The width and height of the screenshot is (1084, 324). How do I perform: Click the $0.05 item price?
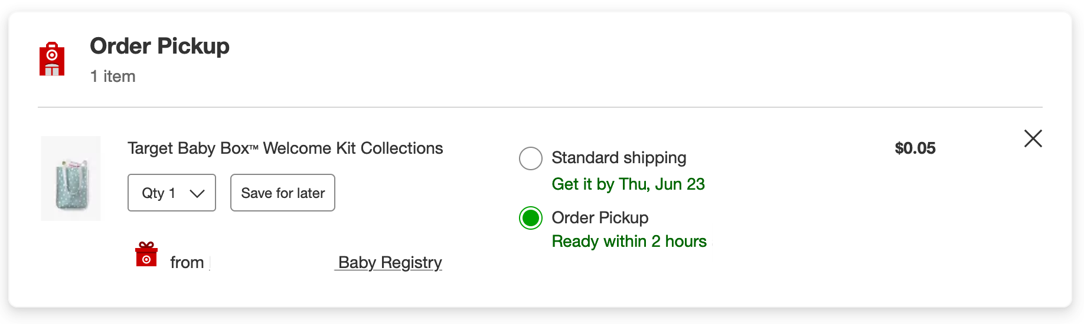pyautogui.click(x=915, y=148)
